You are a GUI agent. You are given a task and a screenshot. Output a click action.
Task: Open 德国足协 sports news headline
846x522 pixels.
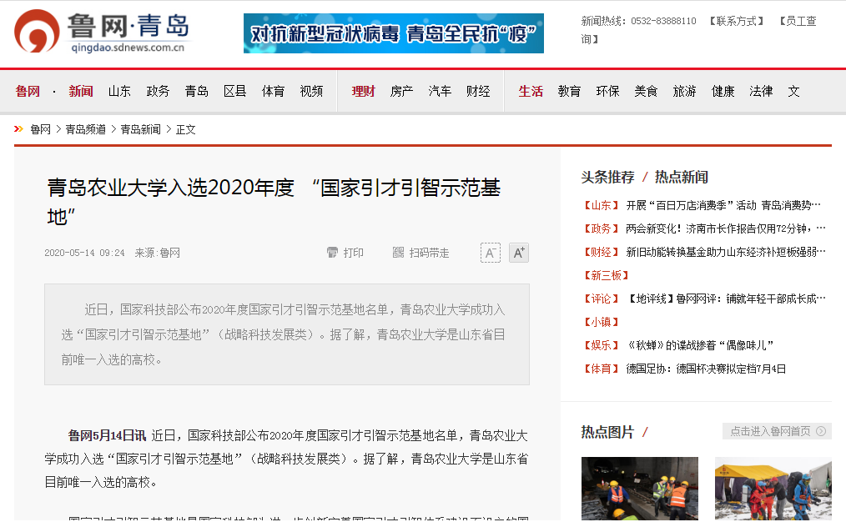coord(706,369)
